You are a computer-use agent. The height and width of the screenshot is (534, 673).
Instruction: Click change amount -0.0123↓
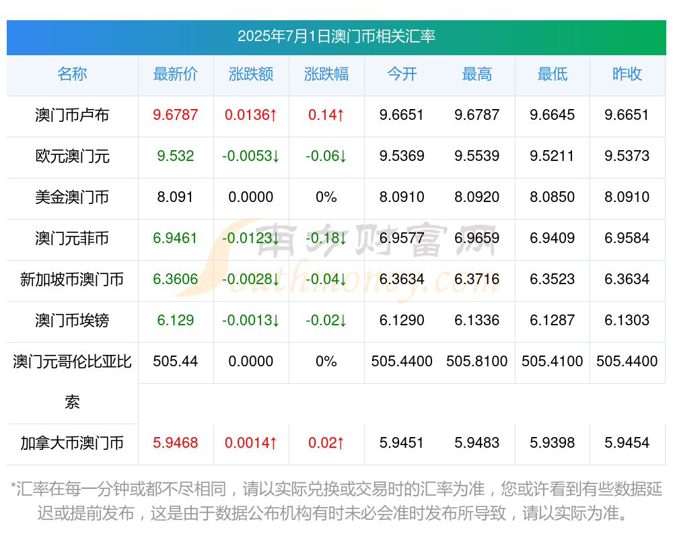(251, 238)
